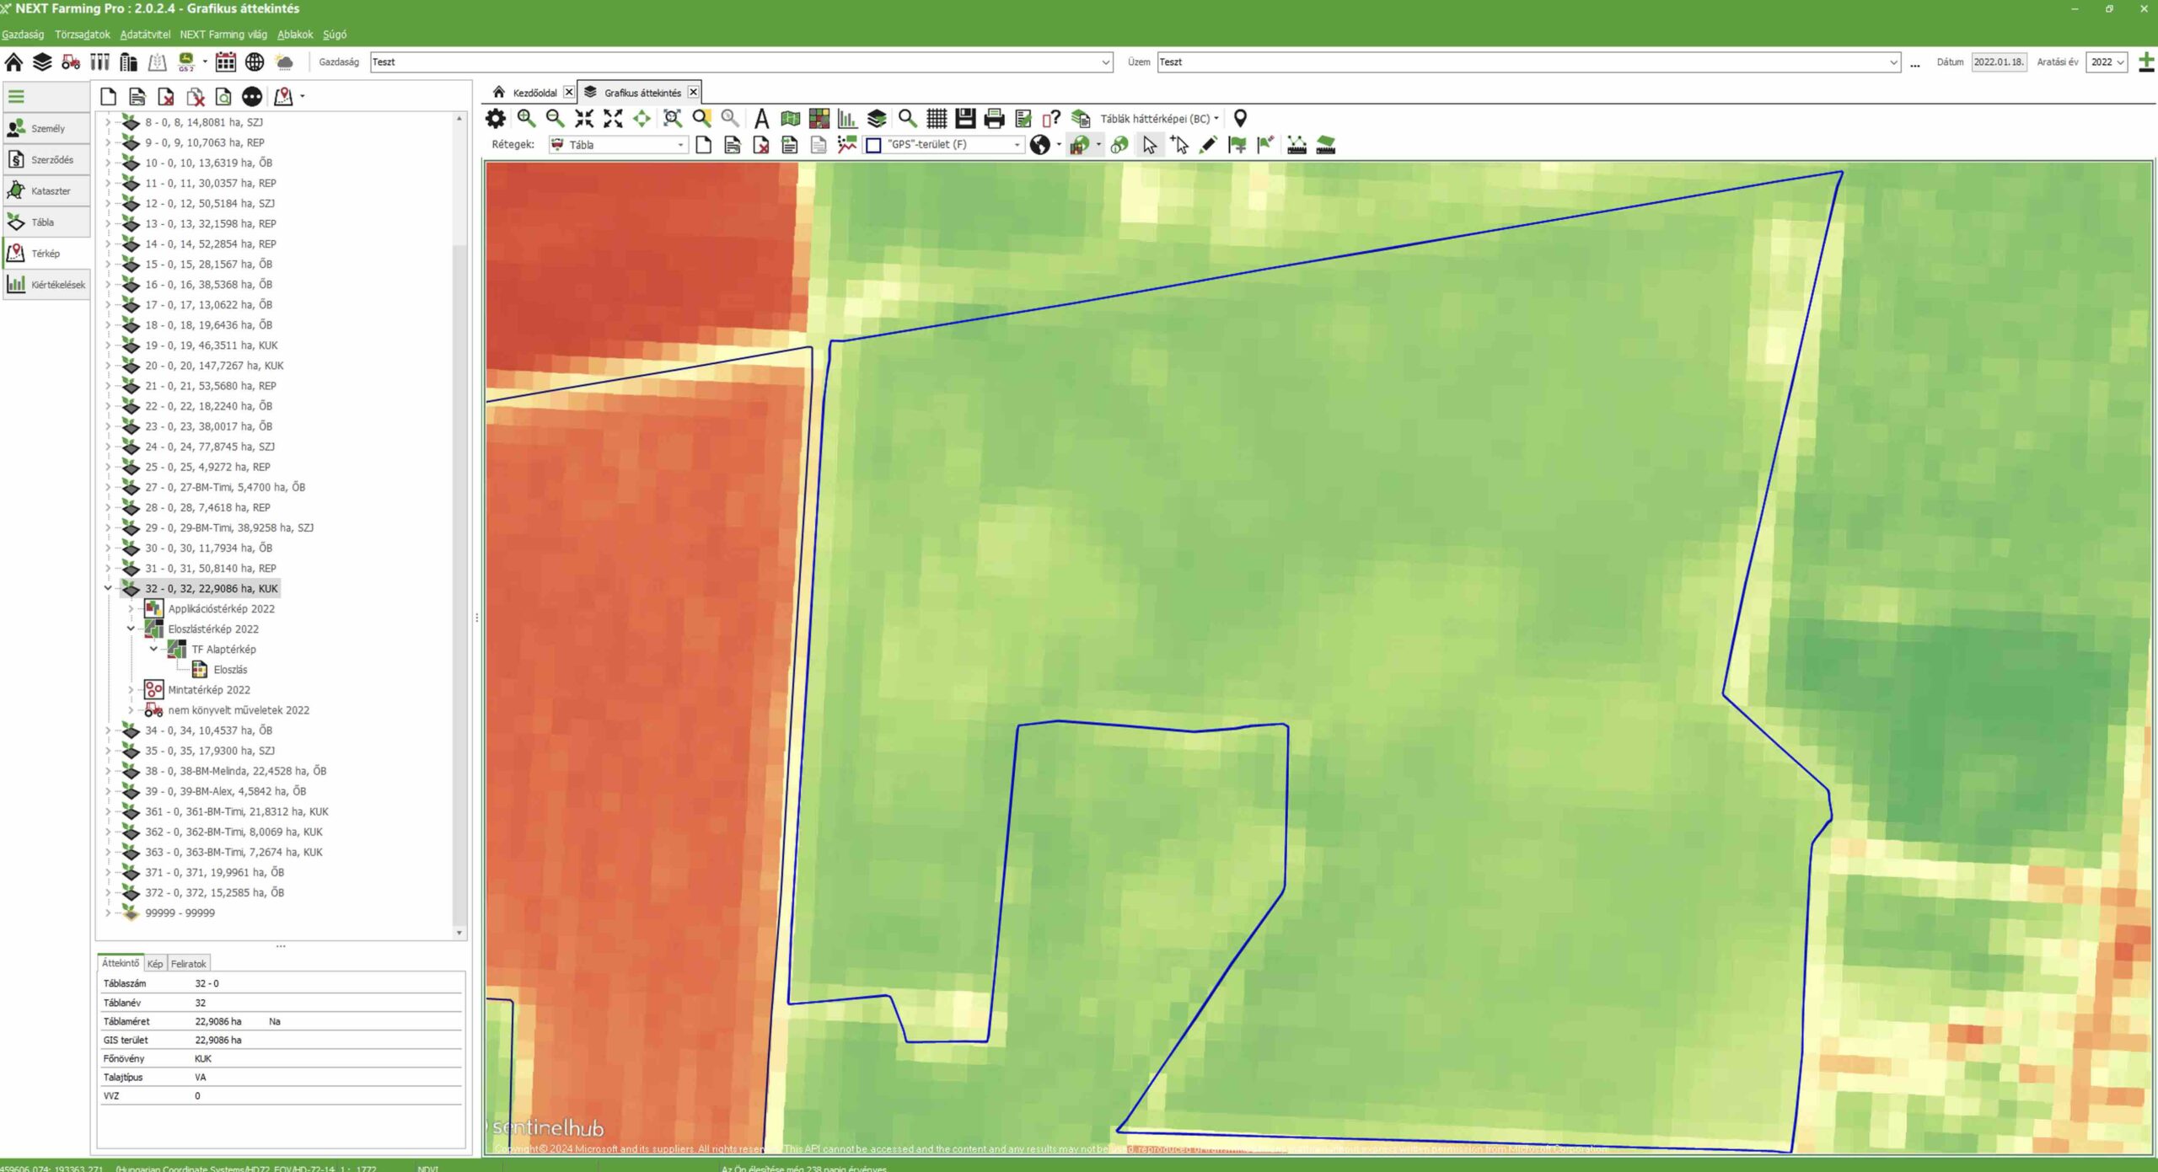Image resolution: width=2158 pixels, height=1172 pixels.
Task: Click the printer icon in map toolbar
Action: 994,119
